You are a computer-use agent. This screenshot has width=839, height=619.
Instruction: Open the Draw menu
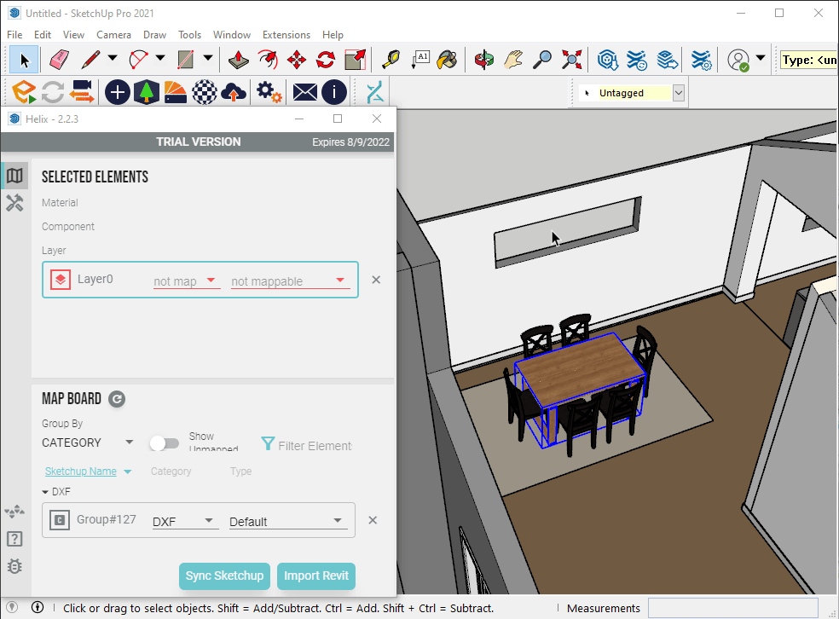154,35
